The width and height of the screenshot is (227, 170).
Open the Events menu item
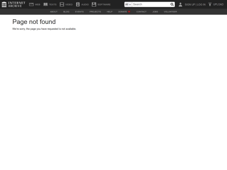coord(79,12)
